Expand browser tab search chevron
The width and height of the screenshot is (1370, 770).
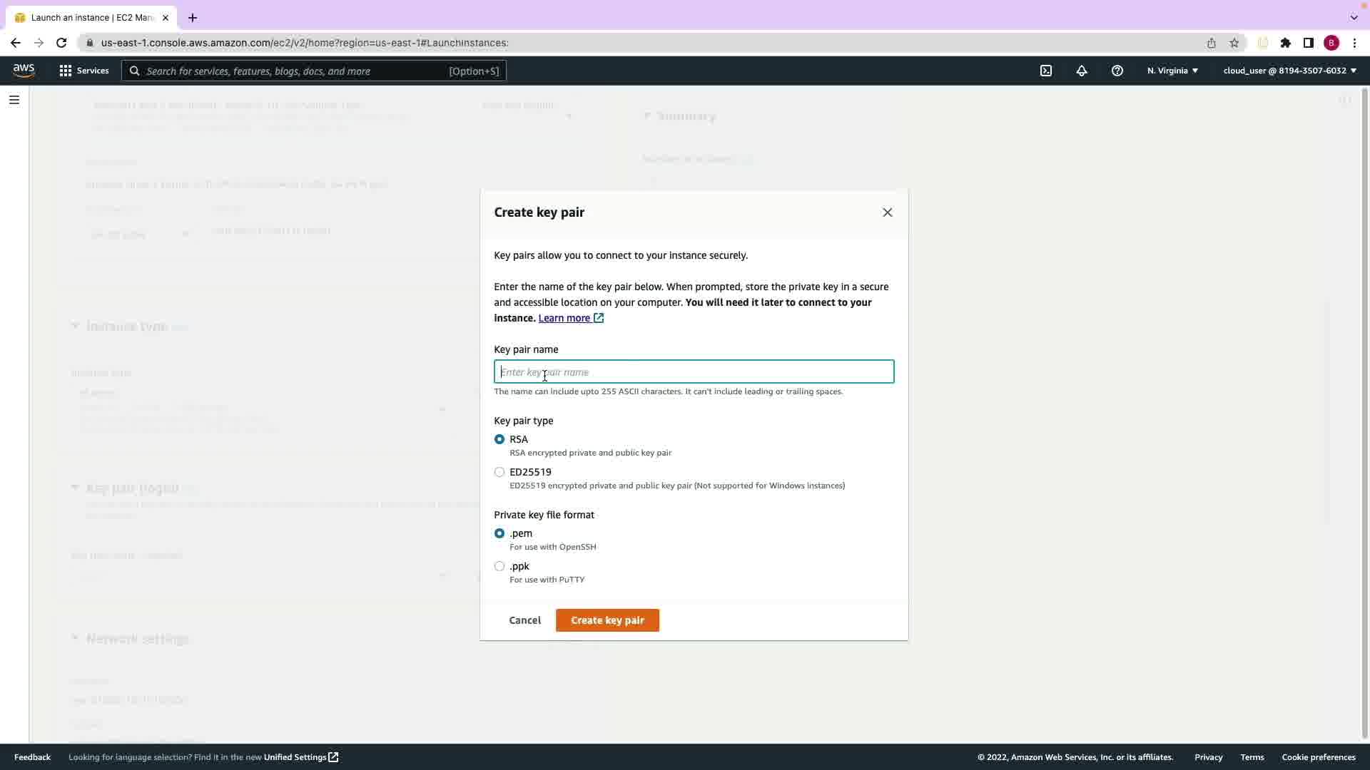point(1354,17)
